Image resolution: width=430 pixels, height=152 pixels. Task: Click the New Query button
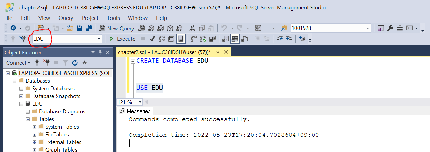click(116, 28)
